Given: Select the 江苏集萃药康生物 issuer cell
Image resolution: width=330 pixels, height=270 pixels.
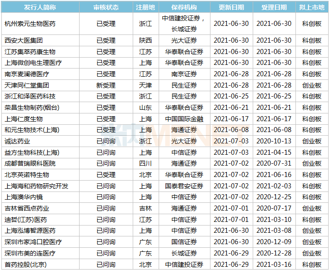Looking at the screenshot, I should click(x=40, y=52).
